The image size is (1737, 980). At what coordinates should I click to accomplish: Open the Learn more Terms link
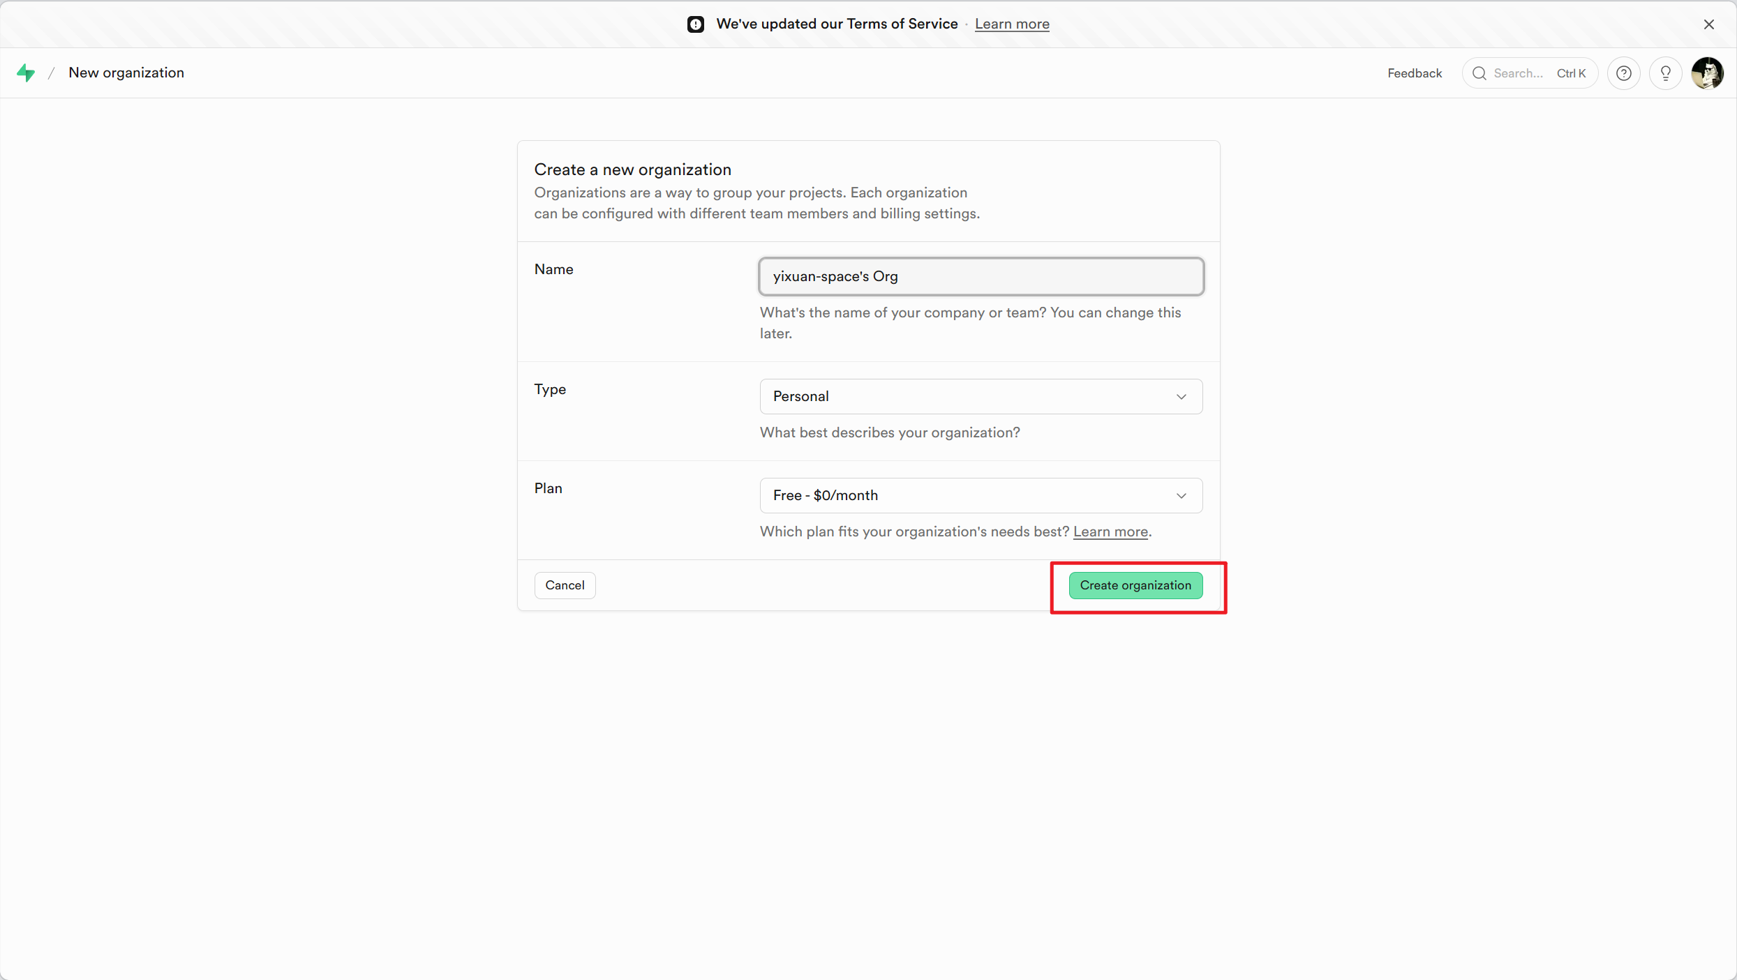point(1012,24)
